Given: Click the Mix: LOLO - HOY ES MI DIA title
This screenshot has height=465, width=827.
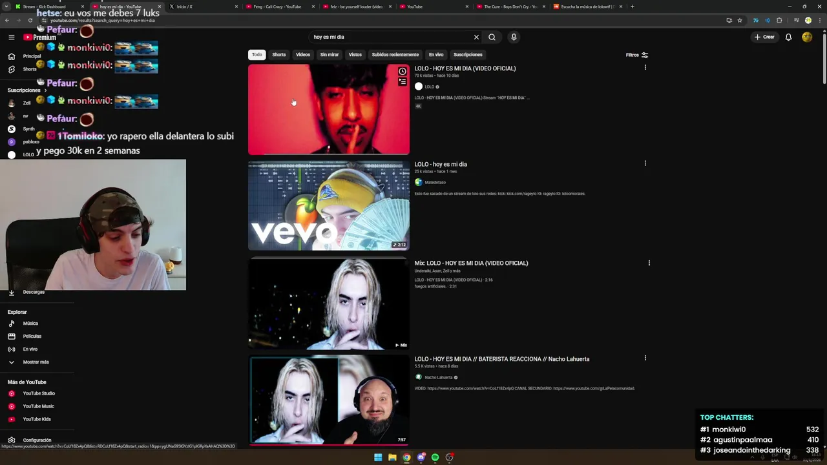Looking at the screenshot, I should point(471,263).
